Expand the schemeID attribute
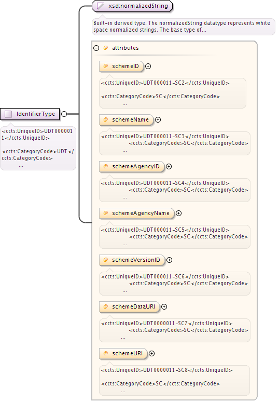Viewport: 279px width, 401px height. click(148, 66)
